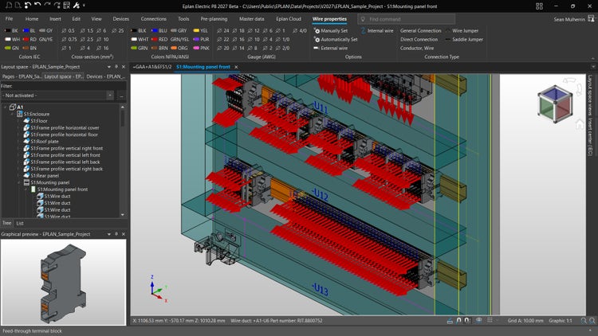
Task: Pin the Layout space panel
Action: point(116,67)
